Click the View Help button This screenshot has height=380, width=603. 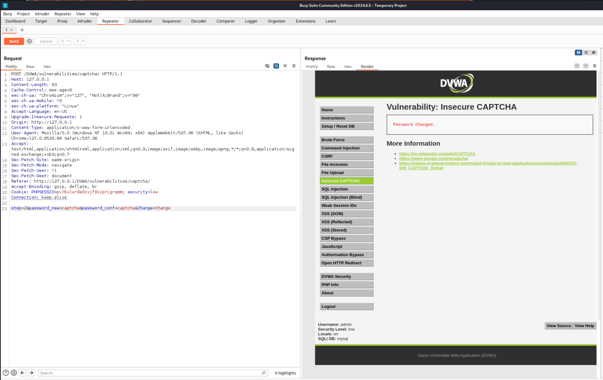pyautogui.click(x=584, y=326)
